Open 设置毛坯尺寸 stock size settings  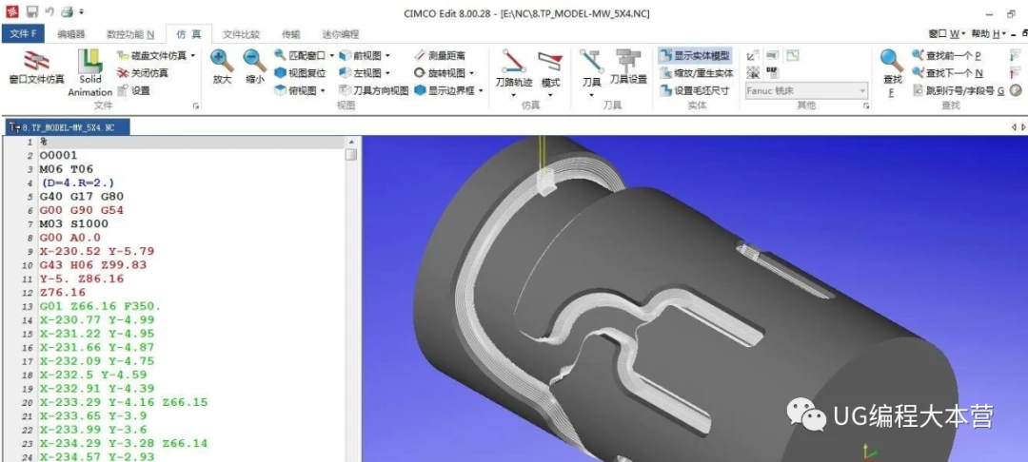(694, 91)
